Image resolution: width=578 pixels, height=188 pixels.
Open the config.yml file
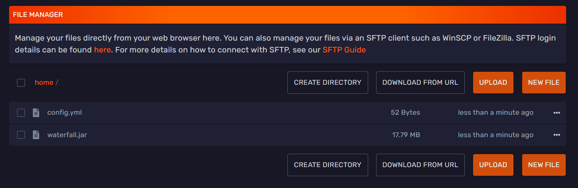(65, 113)
